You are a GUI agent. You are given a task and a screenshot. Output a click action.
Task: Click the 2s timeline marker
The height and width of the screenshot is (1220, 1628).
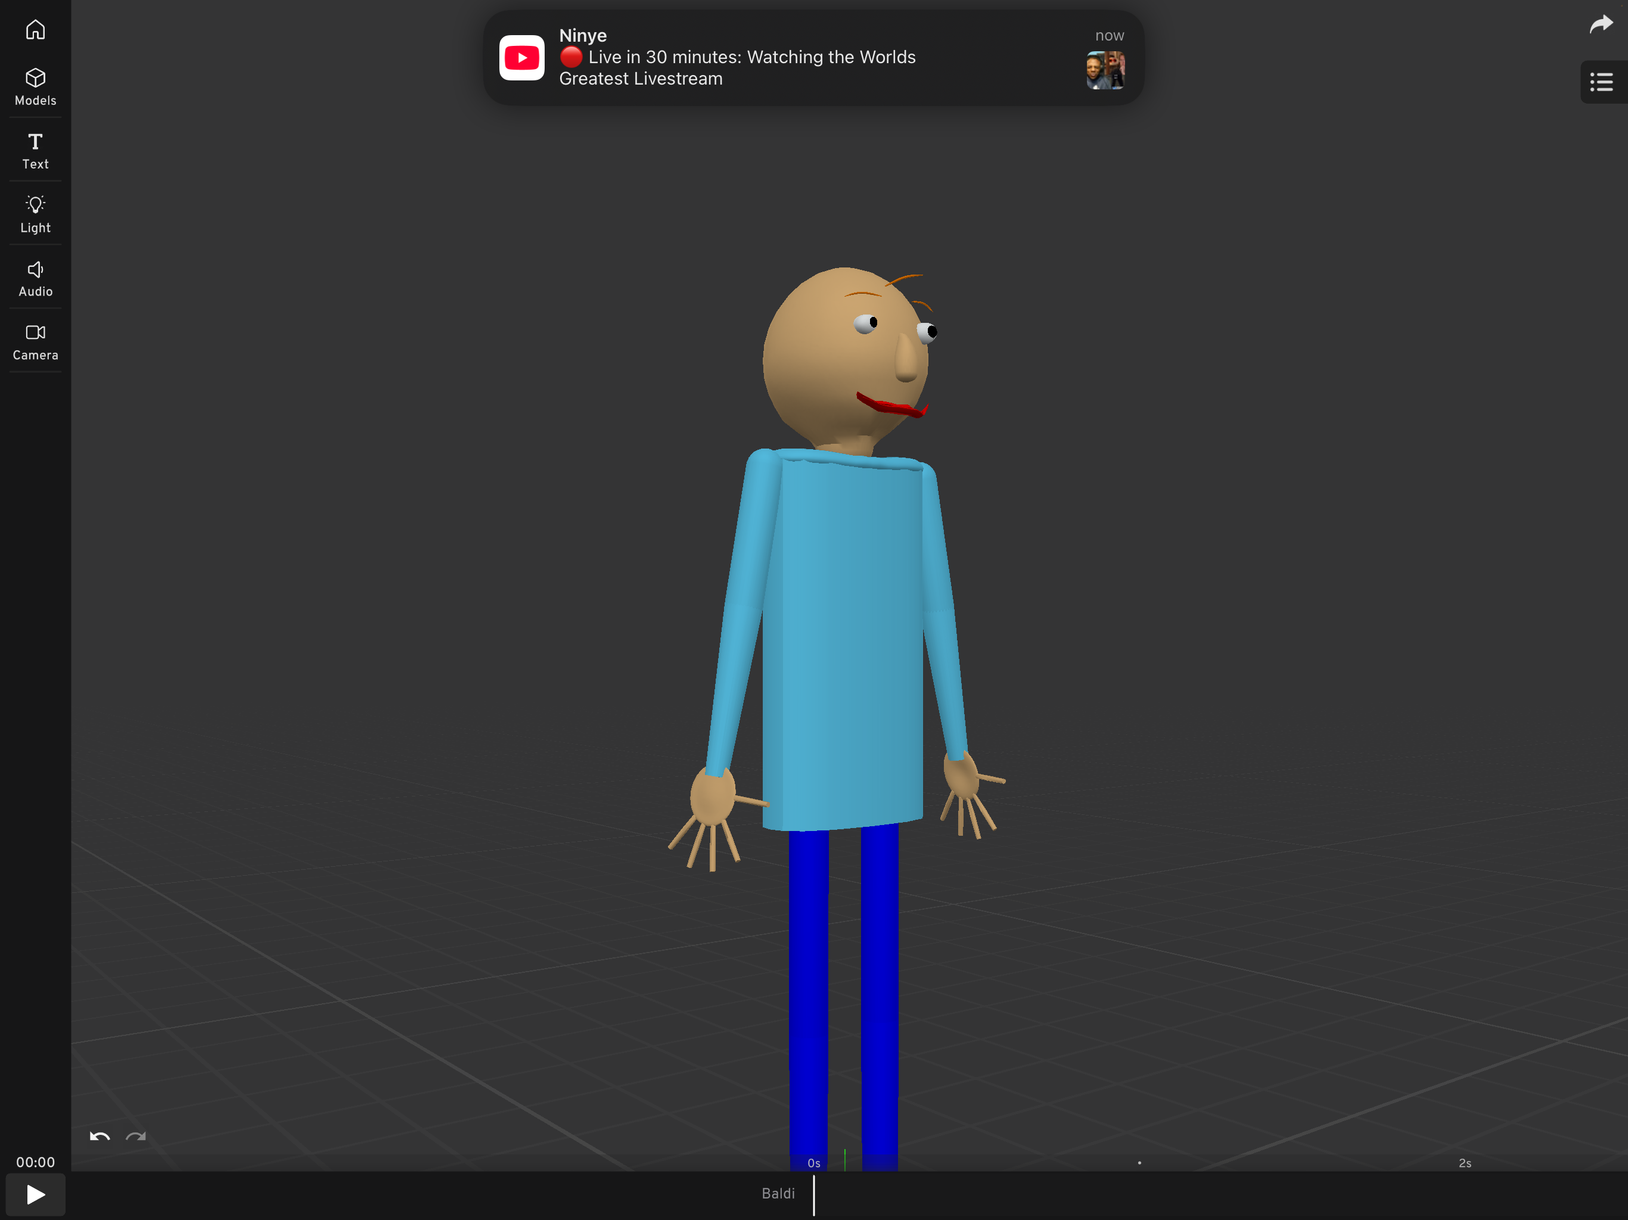point(1465,1163)
